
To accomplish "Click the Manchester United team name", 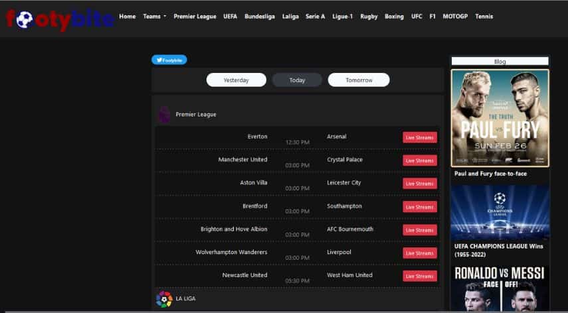I will 242,160.
